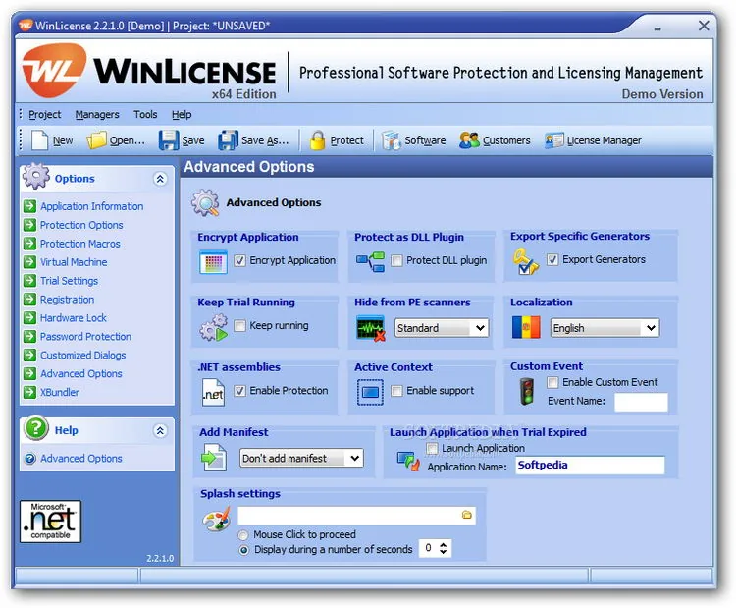Open the Help menu

pos(182,114)
